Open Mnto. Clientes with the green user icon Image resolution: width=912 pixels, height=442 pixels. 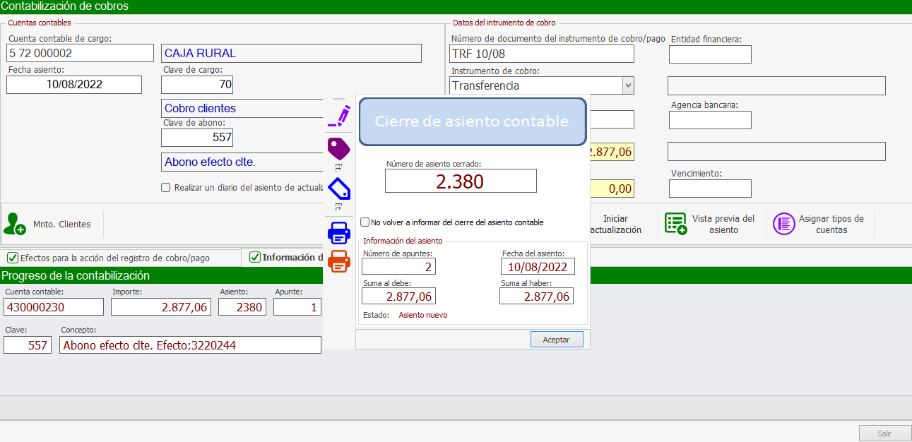[x=15, y=224]
